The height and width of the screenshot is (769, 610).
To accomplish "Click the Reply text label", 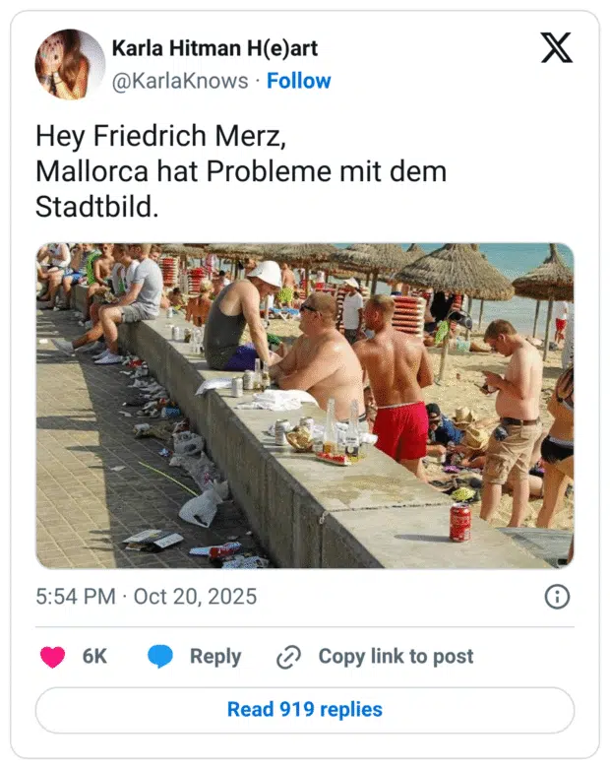I will 215,657.
